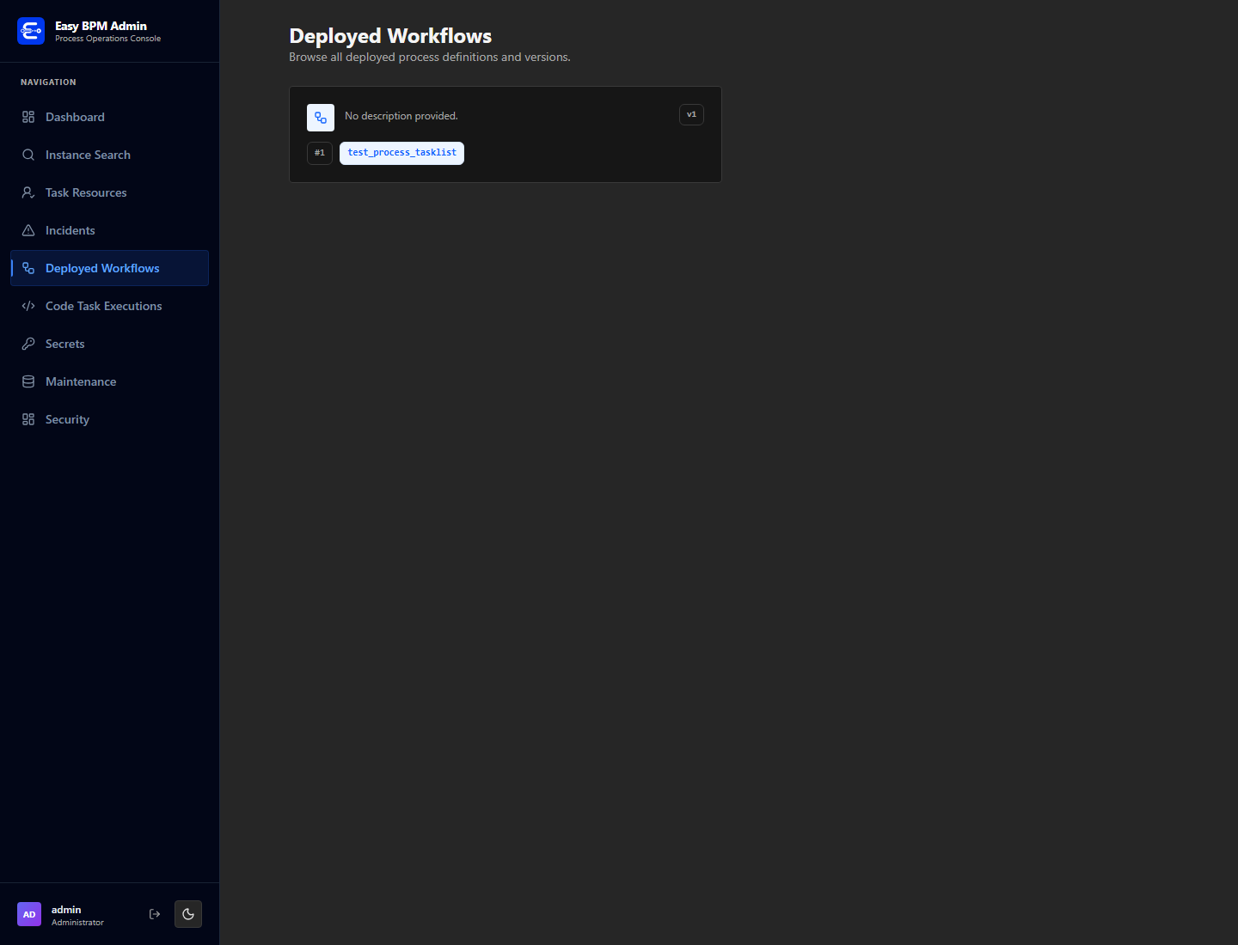Click the NAVIGATION section heading

48,82
